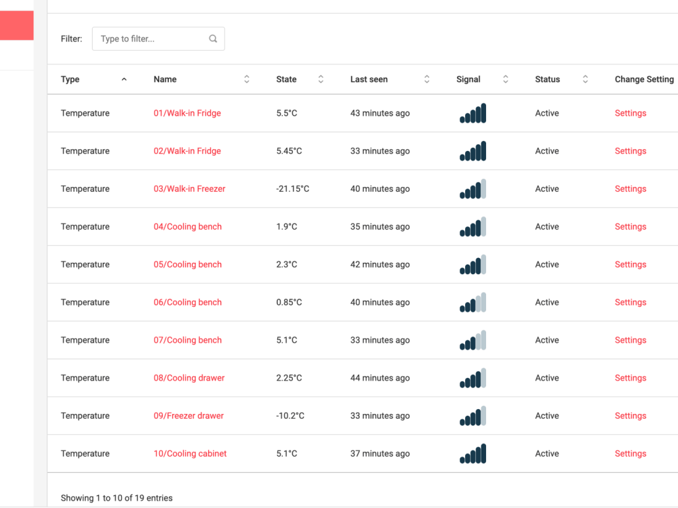Open the 09/Freezer drawer sensor link
The height and width of the screenshot is (508, 678).
click(x=188, y=416)
